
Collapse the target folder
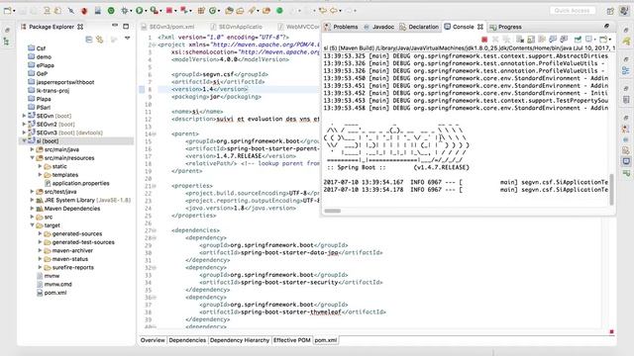pos(32,225)
